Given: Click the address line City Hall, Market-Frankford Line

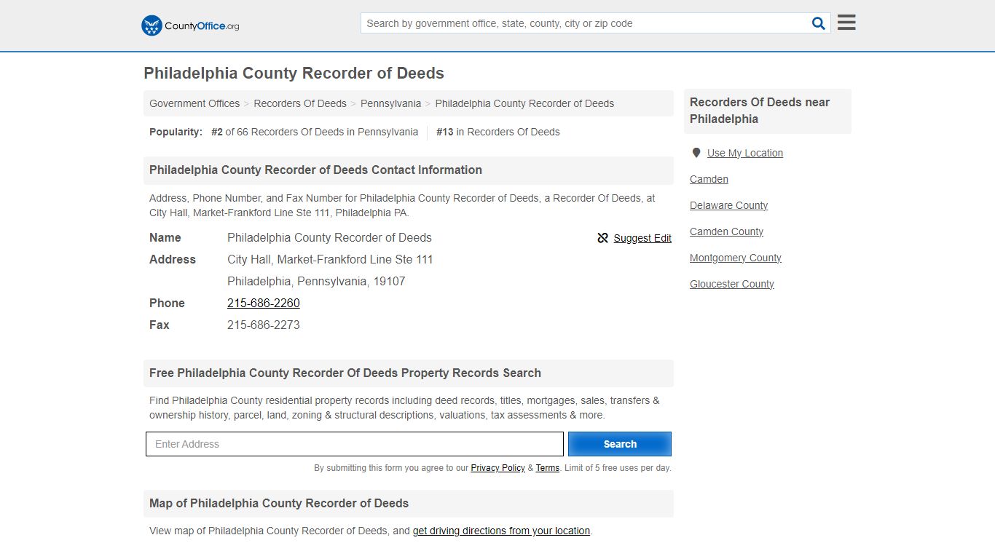Looking at the screenshot, I should click(330, 259).
